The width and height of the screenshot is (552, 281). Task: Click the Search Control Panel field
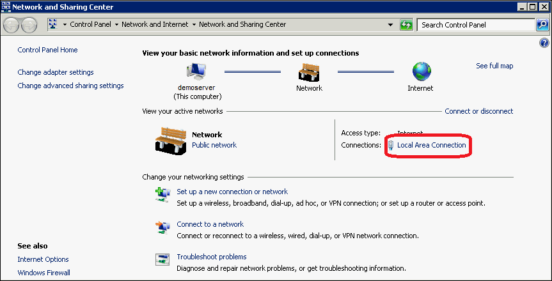[x=476, y=25]
